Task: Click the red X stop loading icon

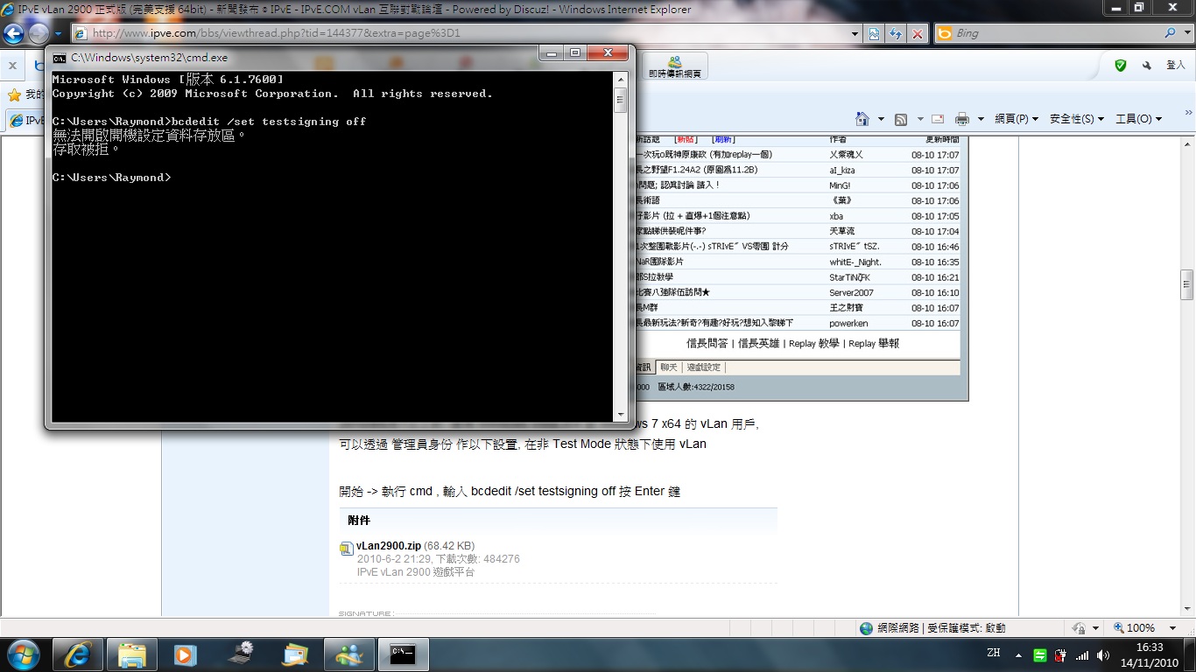Action: (x=917, y=33)
